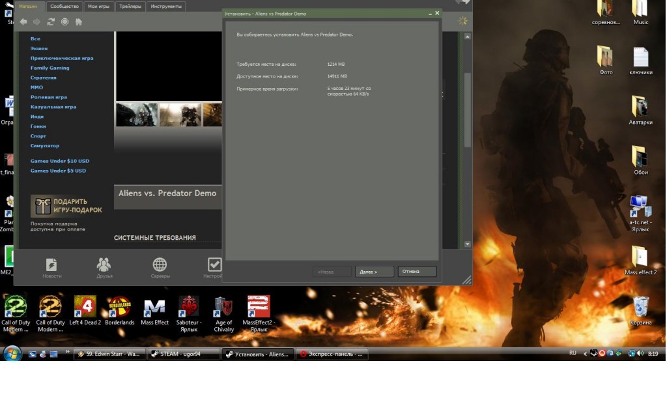
Task: Open the Left 4 Dead 2 desktop shortcut
Action: tap(85, 311)
